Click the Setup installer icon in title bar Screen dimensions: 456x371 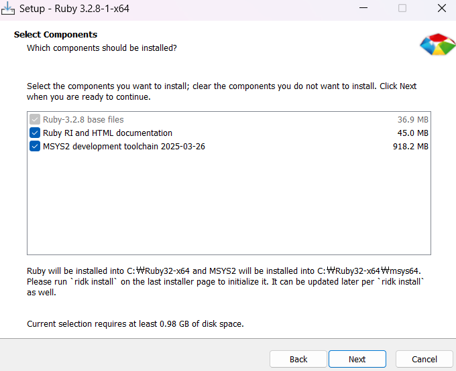tap(9, 9)
